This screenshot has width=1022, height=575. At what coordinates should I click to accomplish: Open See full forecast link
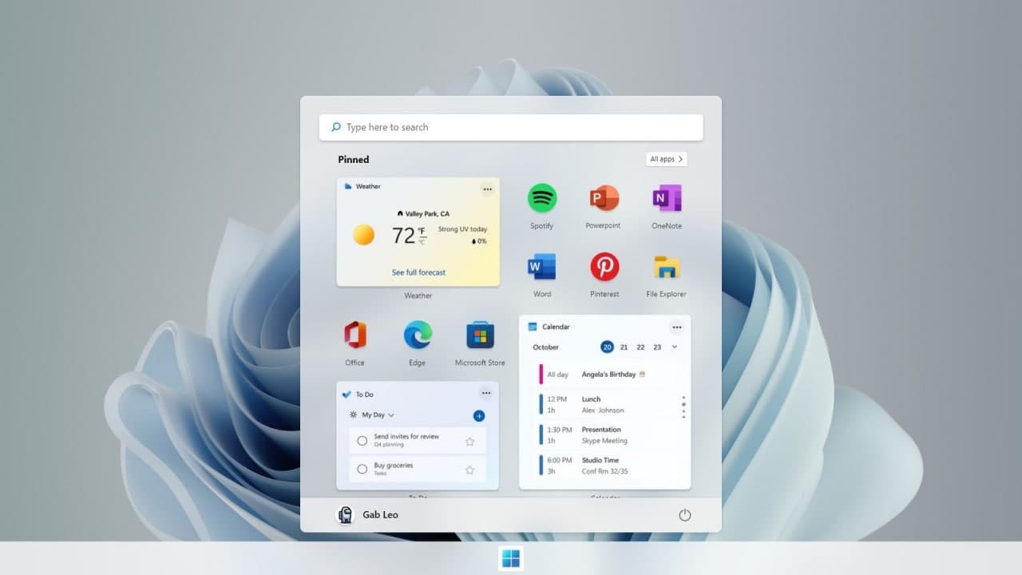point(418,272)
